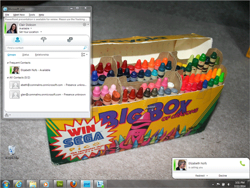The width and height of the screenshot is (250, 188).
Task: Expand the Set Your Location dropdown
Action: click(41, 32)
